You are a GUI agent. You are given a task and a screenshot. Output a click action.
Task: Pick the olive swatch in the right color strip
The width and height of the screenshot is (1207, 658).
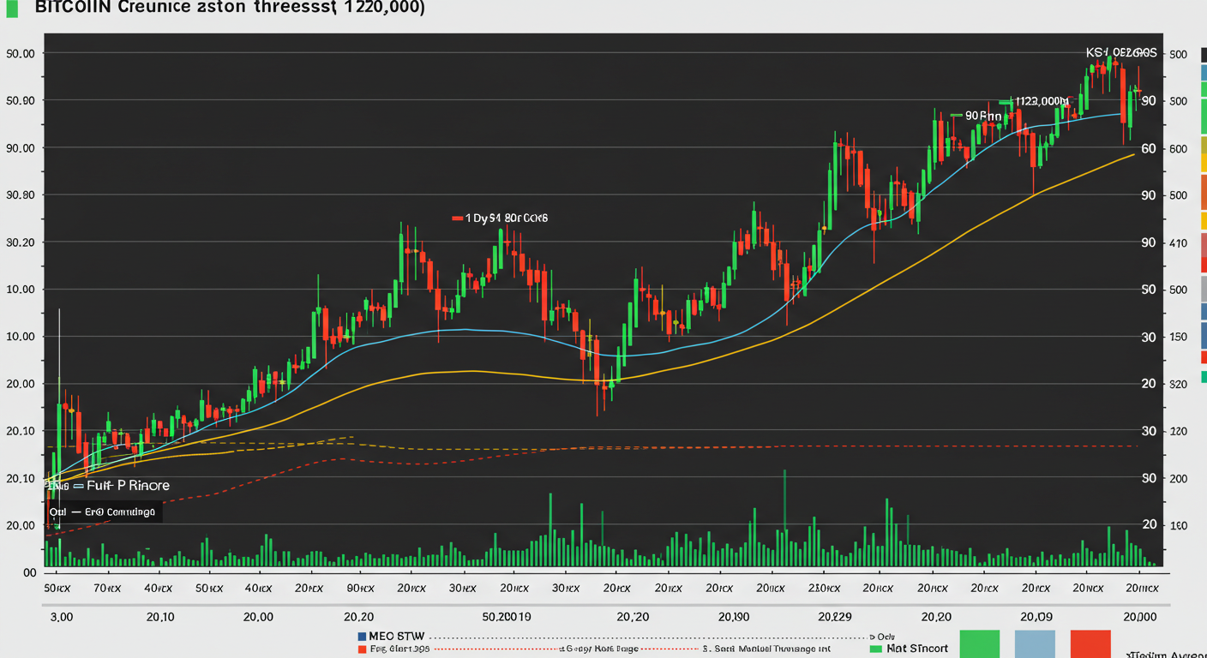point(1203,145)
